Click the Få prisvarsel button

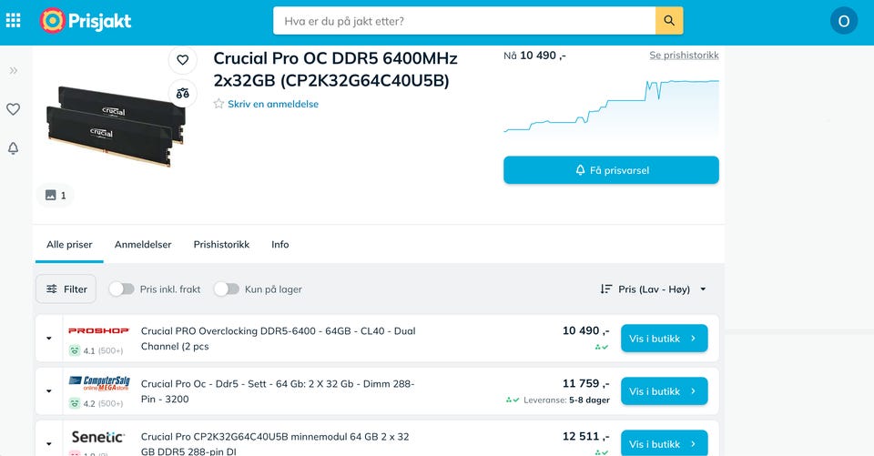click(611, 170)
